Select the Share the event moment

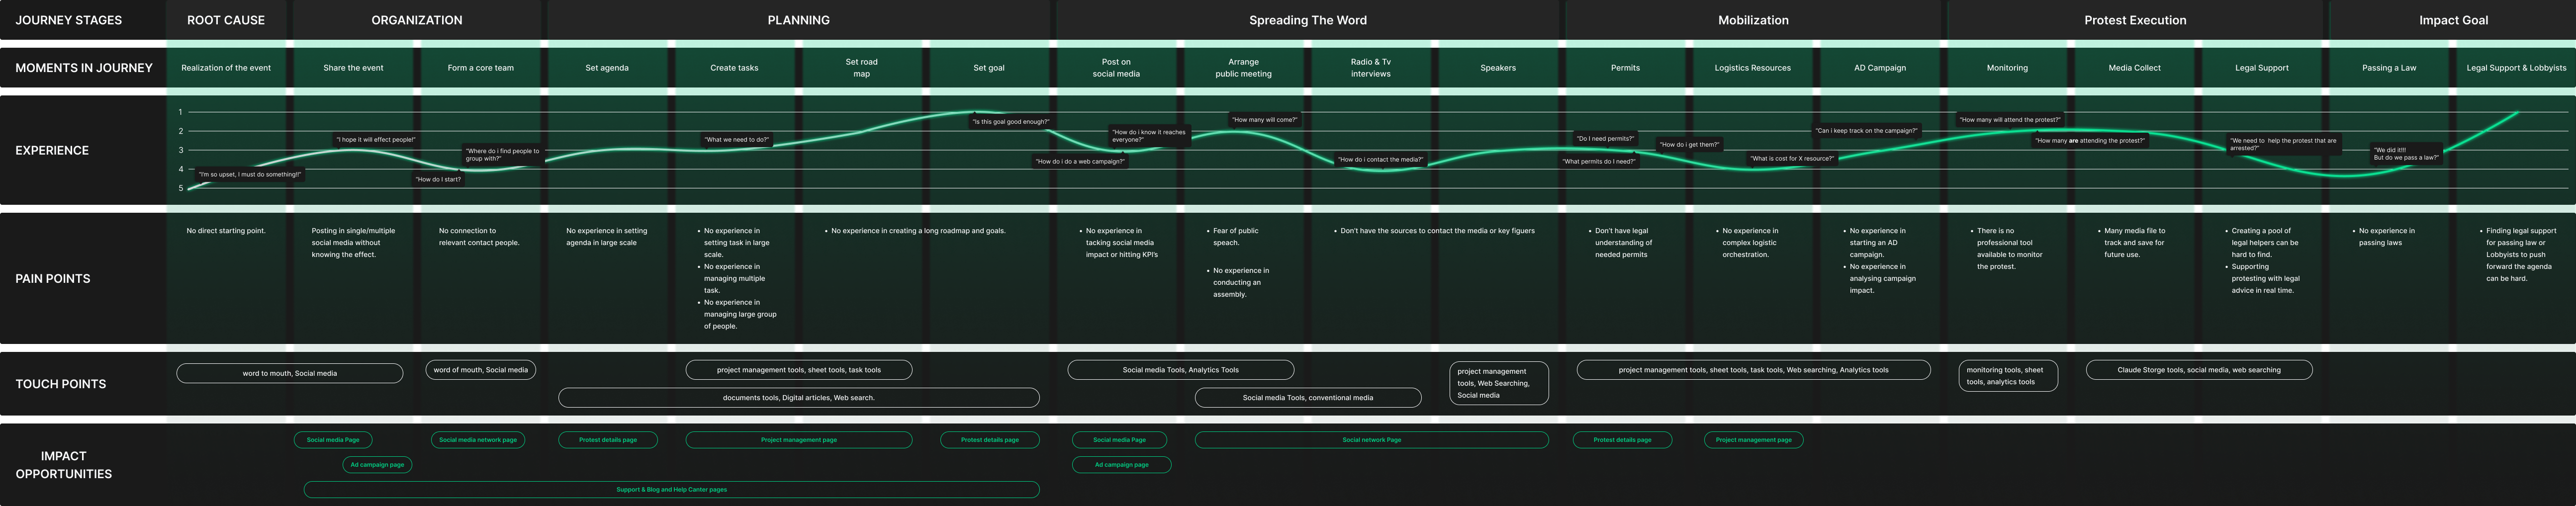pos(353,68)
